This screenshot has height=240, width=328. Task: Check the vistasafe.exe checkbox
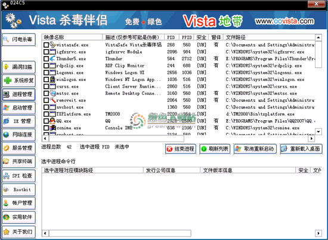coord(47,45)
